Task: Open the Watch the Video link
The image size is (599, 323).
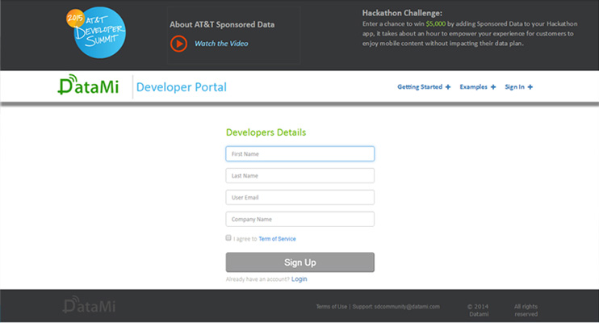Action: click(220, 44)
